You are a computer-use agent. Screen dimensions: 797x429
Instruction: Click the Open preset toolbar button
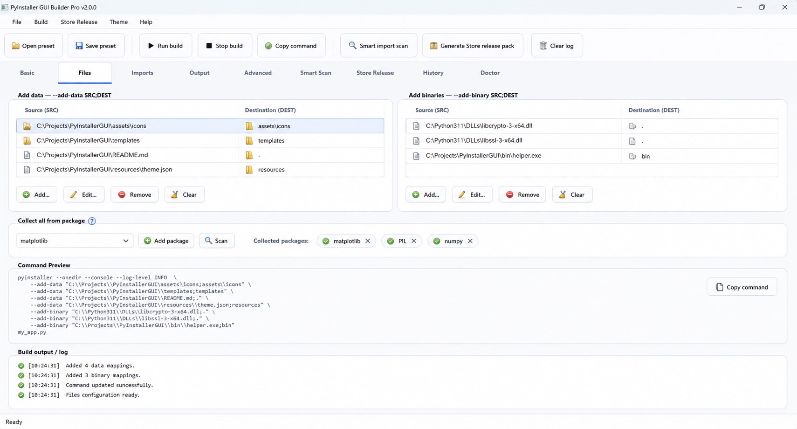point(34,46)
